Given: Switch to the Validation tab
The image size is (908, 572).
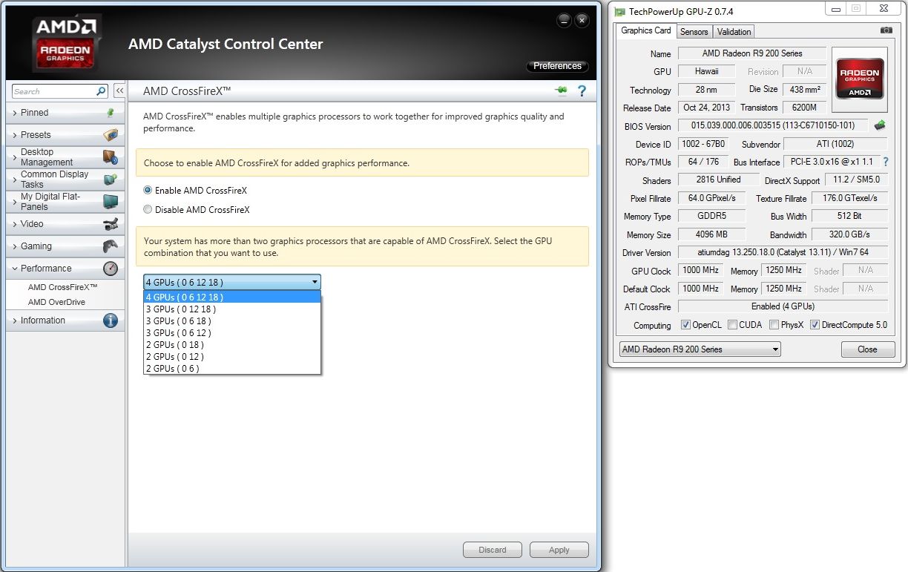Looking at the screenshot, I should (734, 32).
